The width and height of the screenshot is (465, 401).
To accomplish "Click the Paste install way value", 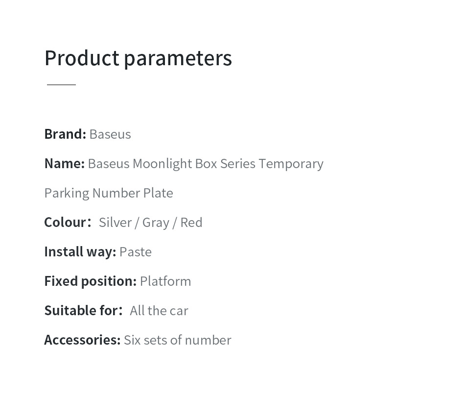I will 136,251.
